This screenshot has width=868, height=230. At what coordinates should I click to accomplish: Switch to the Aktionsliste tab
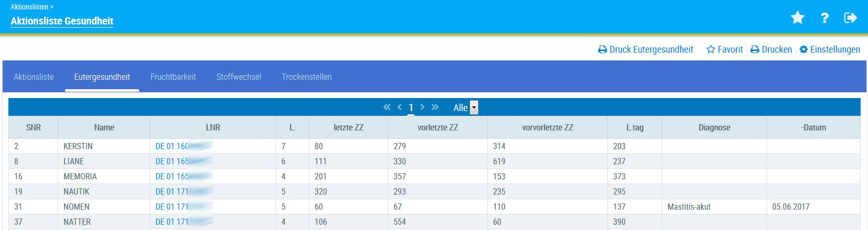click(34, 77)
